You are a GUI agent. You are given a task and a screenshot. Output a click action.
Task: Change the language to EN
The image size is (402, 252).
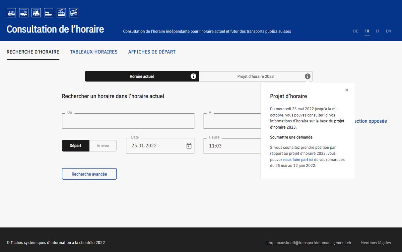388,31
